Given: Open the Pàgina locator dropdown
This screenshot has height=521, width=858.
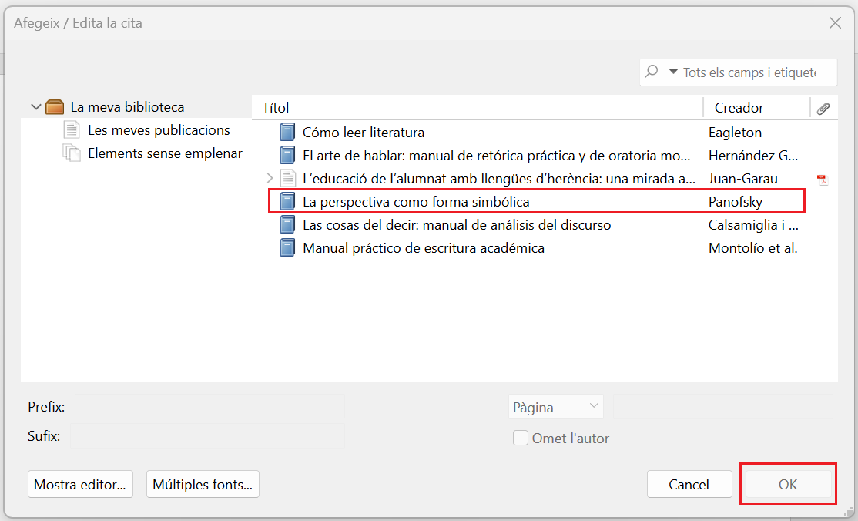Looking at the screenshot, I should coord(555,407).
